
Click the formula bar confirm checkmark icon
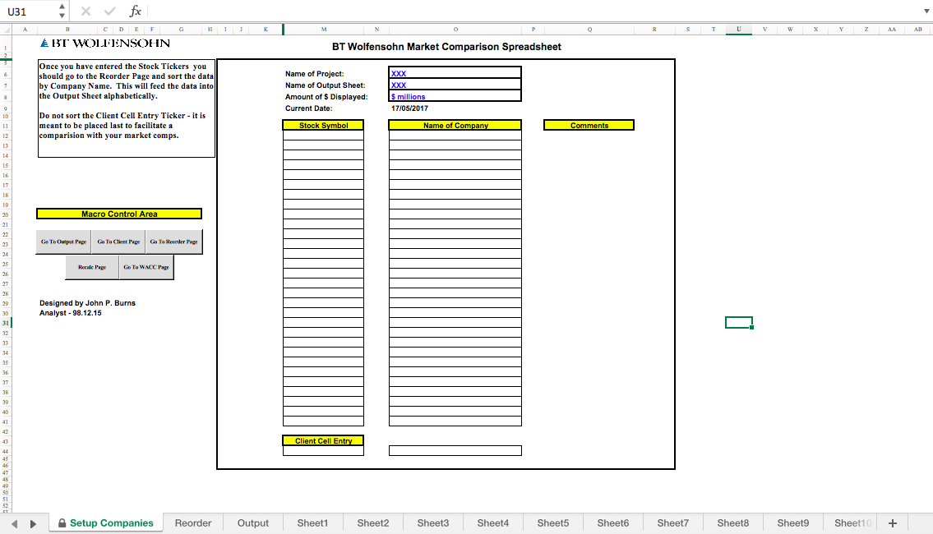pyautogui.click(x=110, y=12)
